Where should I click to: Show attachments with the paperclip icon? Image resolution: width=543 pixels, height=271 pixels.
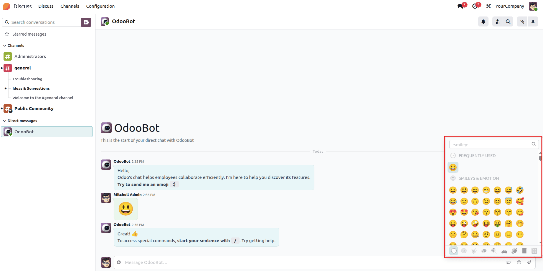(x=522, y=21)
